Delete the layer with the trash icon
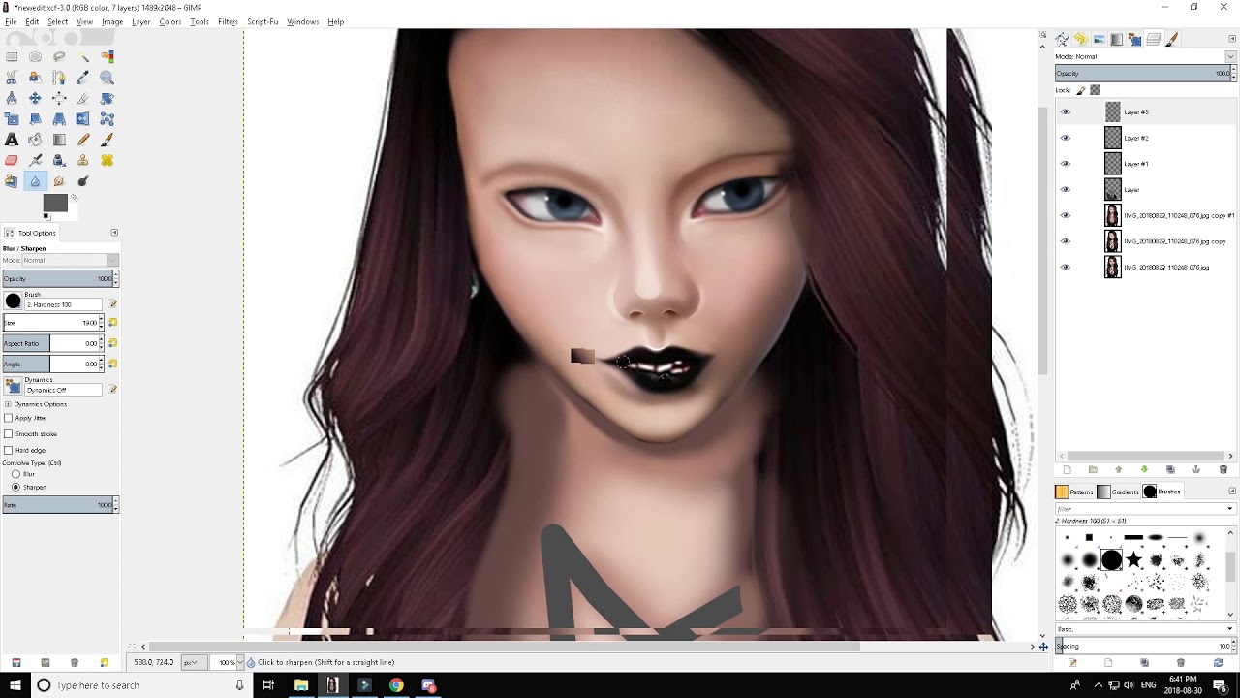The image size is (1240, 698). [x=1224, y=469]
